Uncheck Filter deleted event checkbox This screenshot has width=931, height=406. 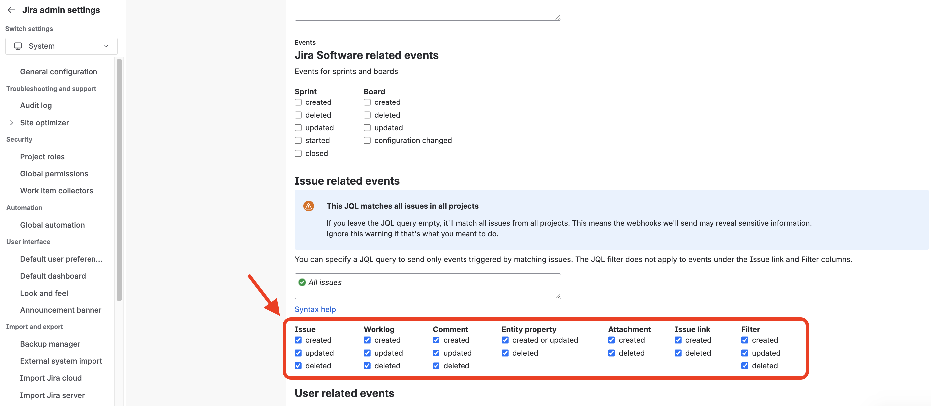pyautogui.click(x=745, y=365)
